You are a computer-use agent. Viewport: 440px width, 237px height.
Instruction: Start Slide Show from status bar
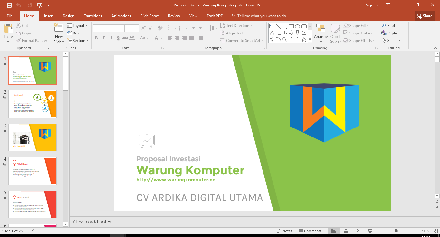click(370, 231)
